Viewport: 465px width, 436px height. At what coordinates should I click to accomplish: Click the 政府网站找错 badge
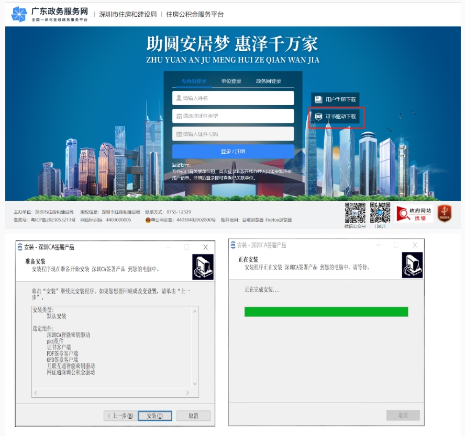pos(414,213)
